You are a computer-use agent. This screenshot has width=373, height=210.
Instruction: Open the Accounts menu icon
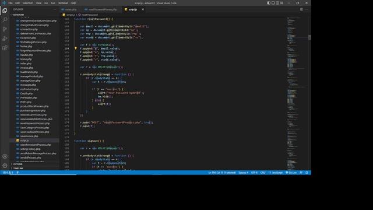point(5,156)
